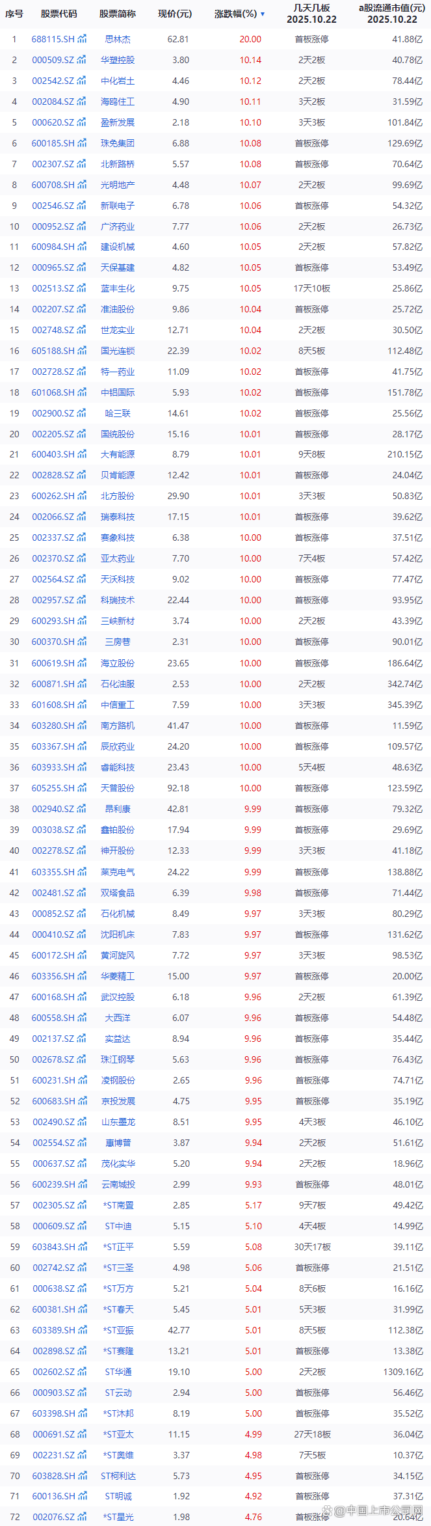This screenshot has height=1526, width=431.
Task: Open chart icon beside 002542.SZ
Action: click(x=82, y=81)
